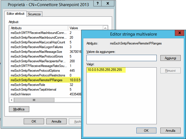The width and height of the screenshot is (186, 139).
Task: Select the msExchSmtpReceiveMaxMessageSize row
Action: [x=45, y=52]
